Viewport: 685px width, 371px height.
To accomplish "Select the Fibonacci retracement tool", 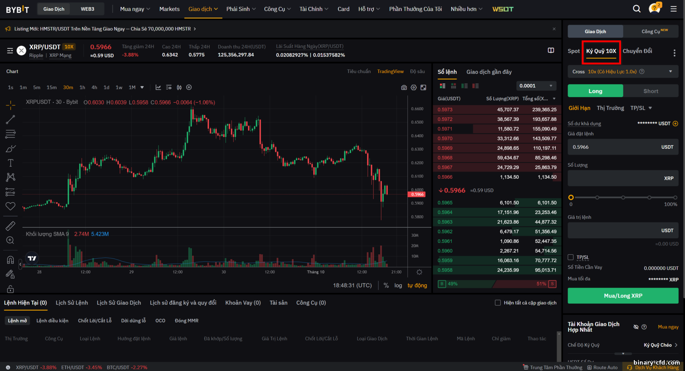I will pos(11,134).
